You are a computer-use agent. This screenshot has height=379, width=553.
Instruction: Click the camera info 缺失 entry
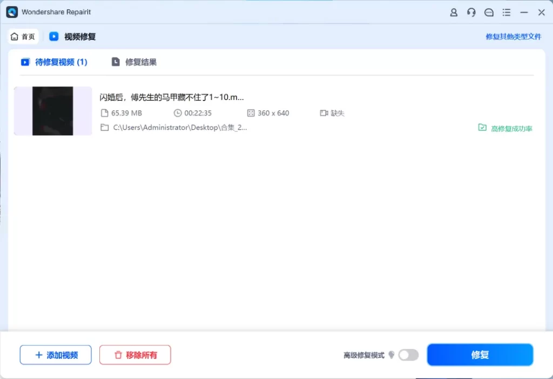tap(332, 113)
